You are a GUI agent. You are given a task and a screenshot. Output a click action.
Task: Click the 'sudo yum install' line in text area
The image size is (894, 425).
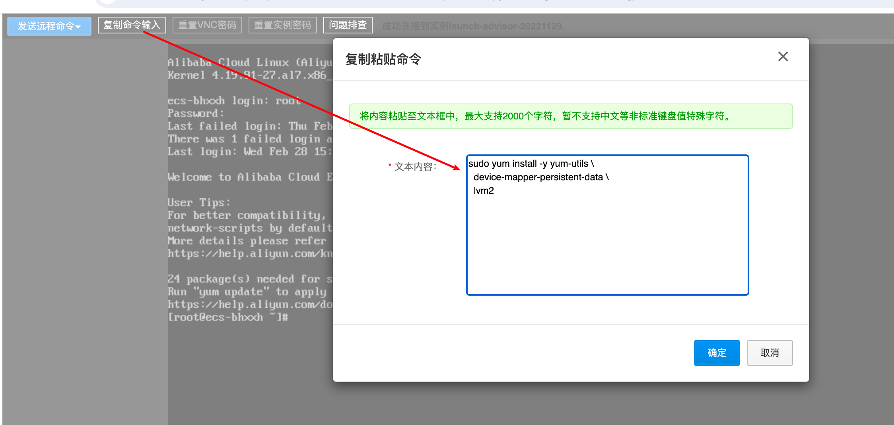tap(531, 164)
